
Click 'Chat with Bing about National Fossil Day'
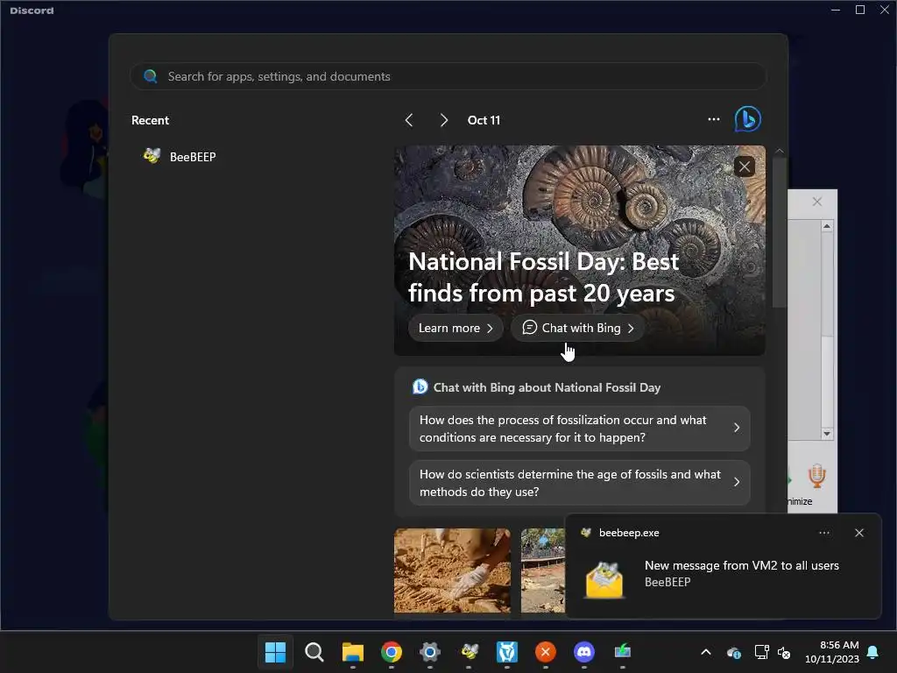pos(547,387)
